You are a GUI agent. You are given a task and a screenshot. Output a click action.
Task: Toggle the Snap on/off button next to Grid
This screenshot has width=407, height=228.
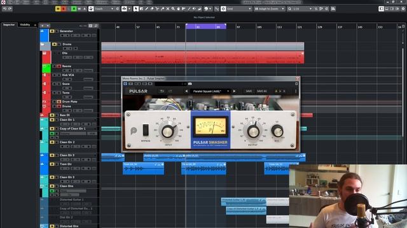(x=223, y=9)
